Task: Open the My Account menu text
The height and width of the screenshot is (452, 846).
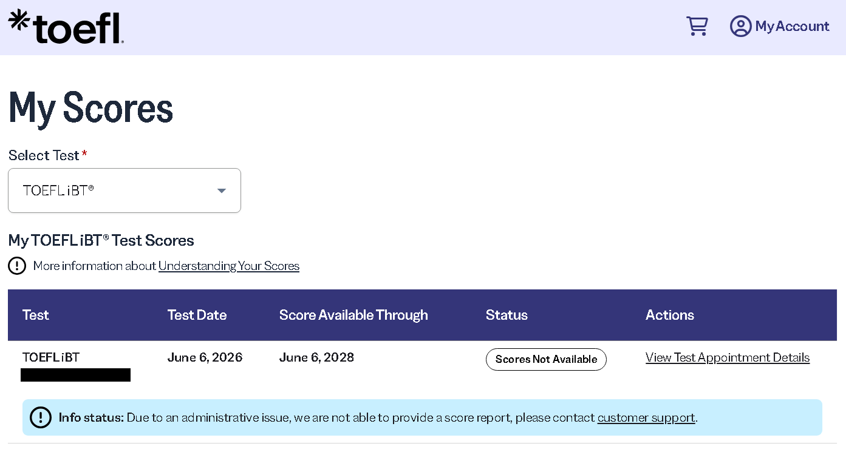Action: (x=792, y=26)
